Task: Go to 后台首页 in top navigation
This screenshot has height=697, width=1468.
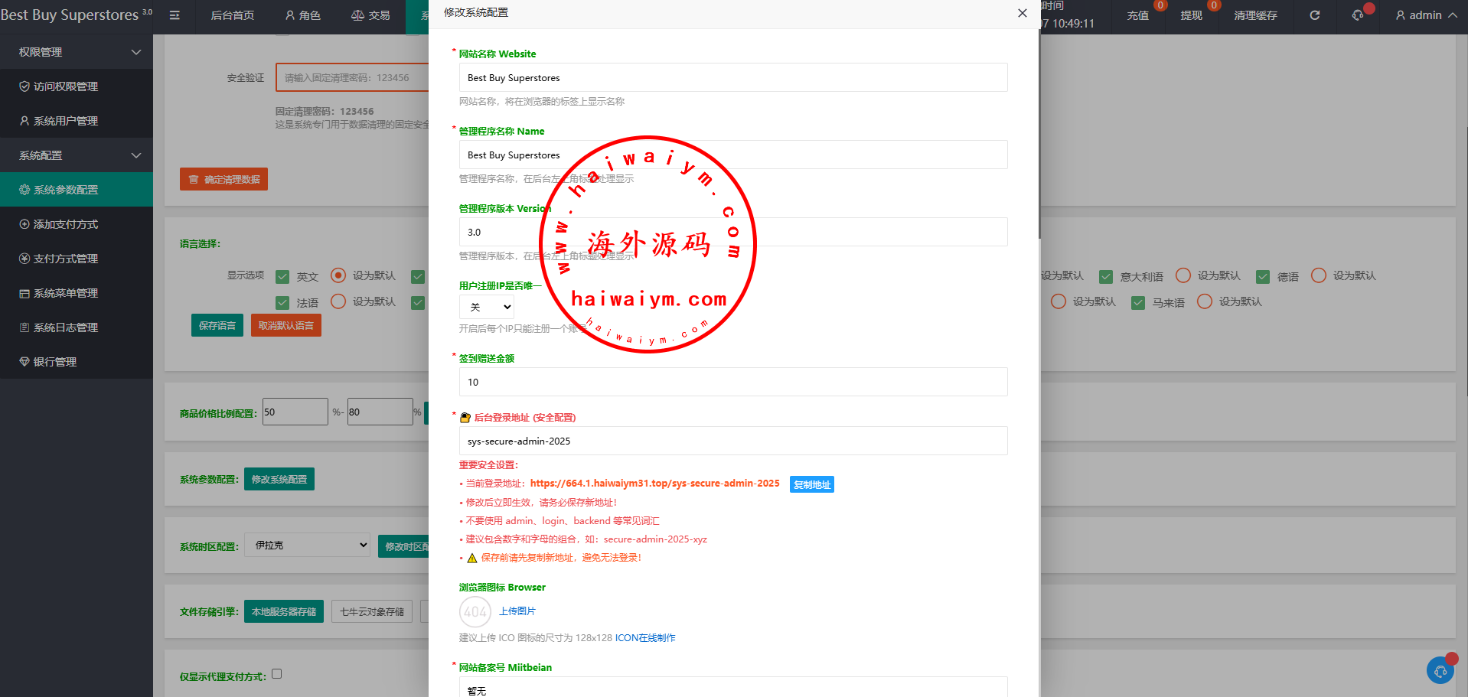Action: (x=232, y=15)
